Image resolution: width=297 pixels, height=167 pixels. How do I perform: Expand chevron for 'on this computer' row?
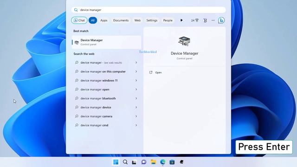[136, 71]
